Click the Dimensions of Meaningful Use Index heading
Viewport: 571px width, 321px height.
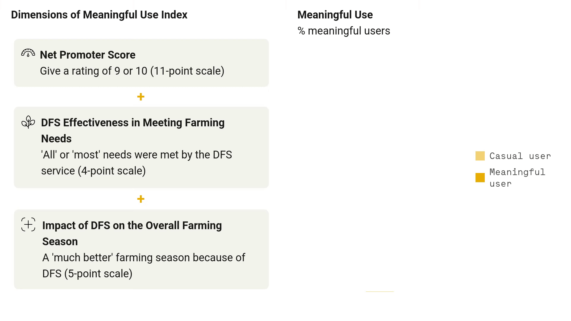[x=99, y=15]
